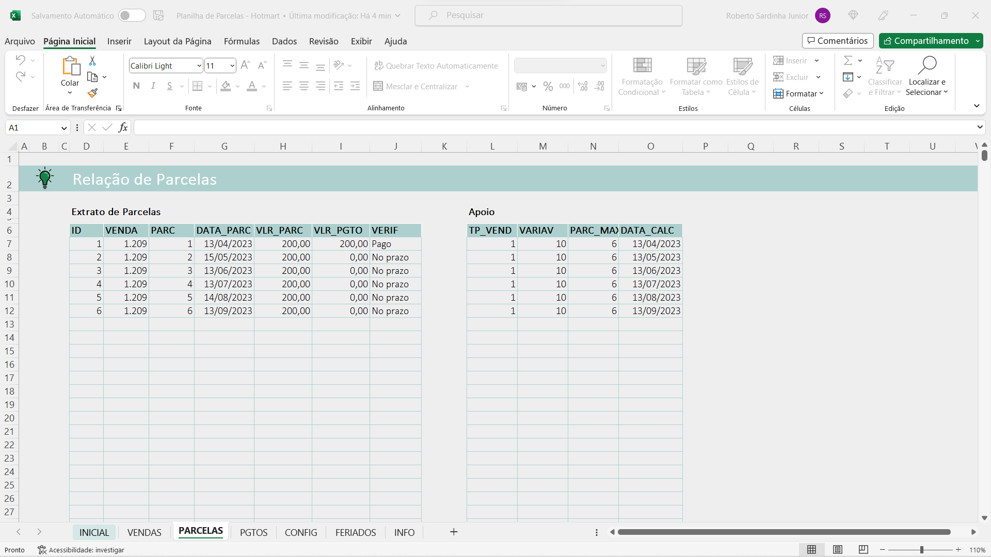Toggle Mesclar e Centralizar
Image resolution: width=991 pixels, height=557 pixels.
pyautogui.click(x=415, y=86)
